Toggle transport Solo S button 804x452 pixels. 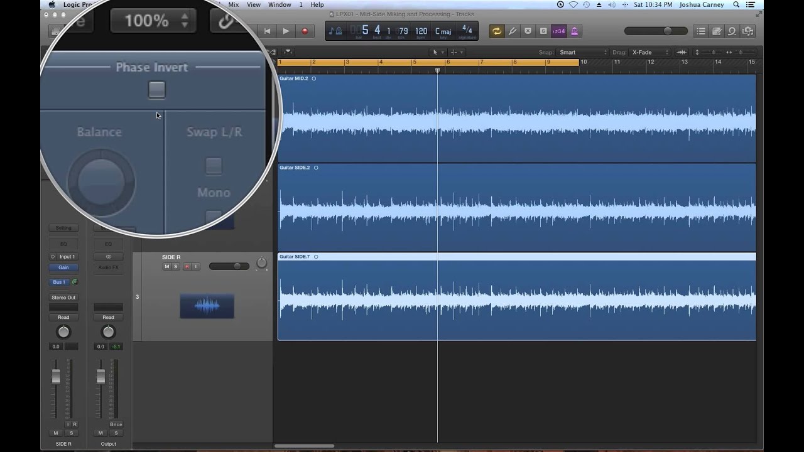(x=543, y=31)
